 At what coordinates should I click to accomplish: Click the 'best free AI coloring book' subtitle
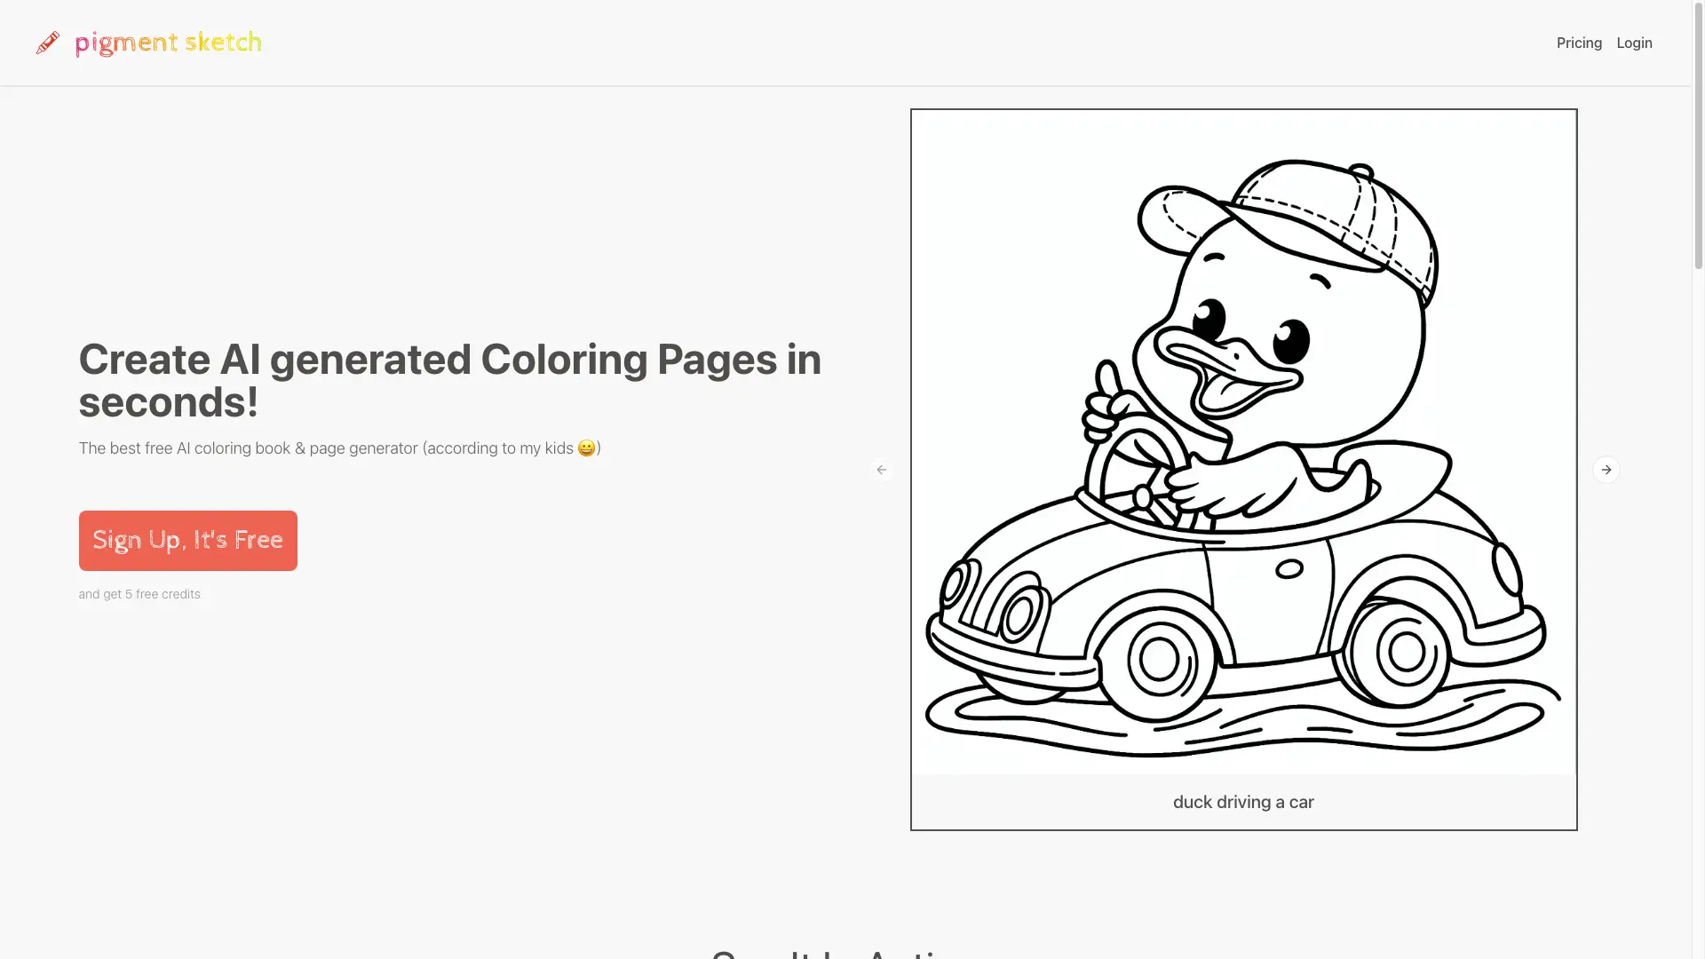(x=339, y=448)
